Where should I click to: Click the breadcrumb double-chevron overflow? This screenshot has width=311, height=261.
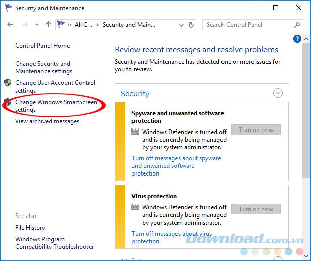69,25
